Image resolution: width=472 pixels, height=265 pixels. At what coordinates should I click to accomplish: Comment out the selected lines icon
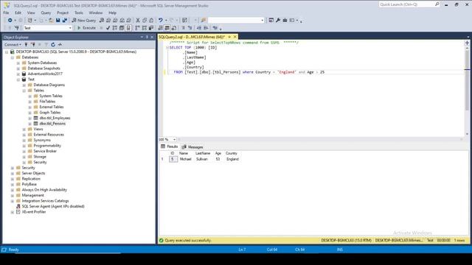click(x=183, y=28)
